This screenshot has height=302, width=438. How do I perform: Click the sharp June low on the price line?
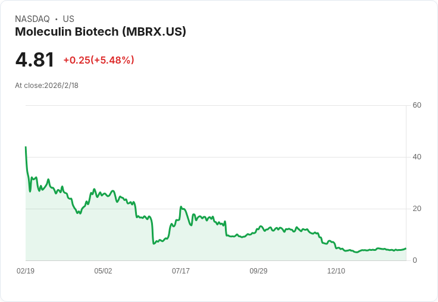154,243
